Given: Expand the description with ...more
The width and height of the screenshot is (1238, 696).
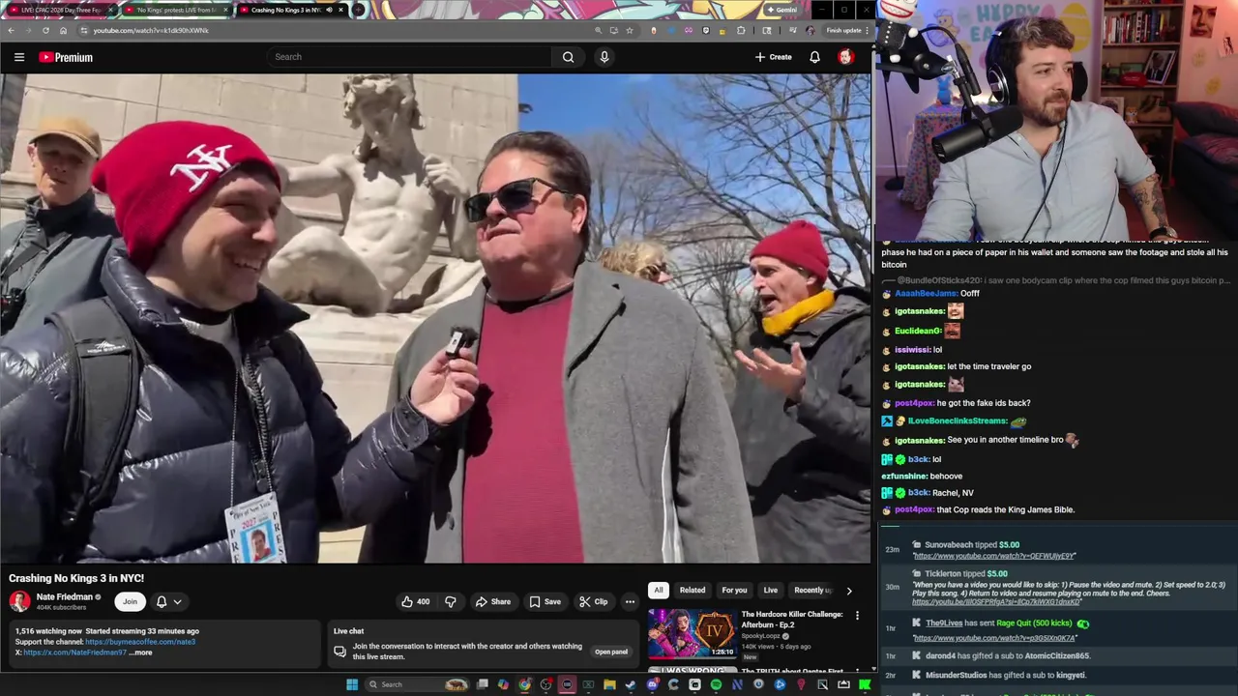Looking at the screenshot, I should coord(141,652).
